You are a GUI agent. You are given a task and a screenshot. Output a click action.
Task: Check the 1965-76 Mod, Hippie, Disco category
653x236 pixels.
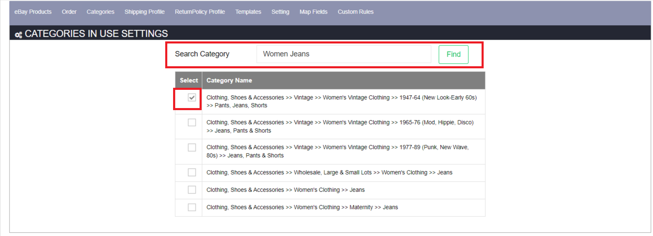pyautogui.click(x=192, y=123)
